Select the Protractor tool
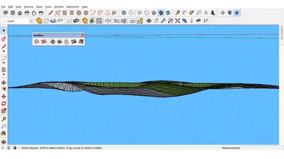This screenshot has width=284, height=159. click(x=192, y=13)
